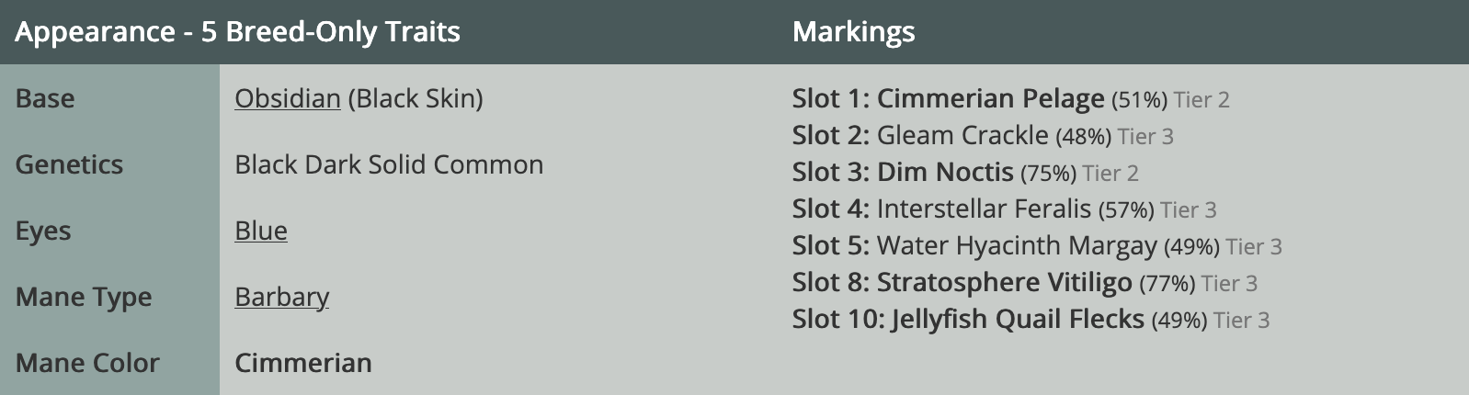Select the Slot 5 Water Hyacinth Margay marking
Image resolution: width=1469 pixels, height=395 pixels.
point(1037,245)
